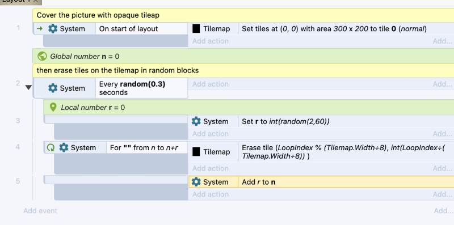Click the green loop icon on the For condition
Screen dimensions: 454x225
coord(51,148)
